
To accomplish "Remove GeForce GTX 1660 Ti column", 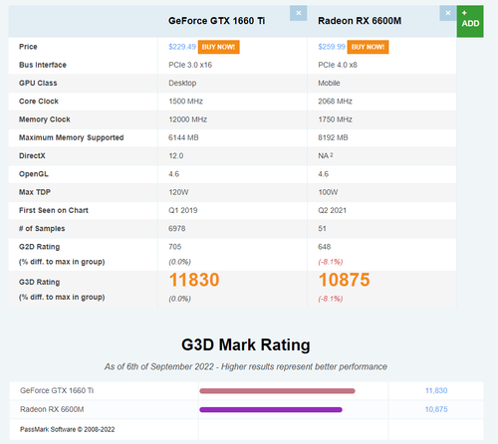I will (298, 13).
